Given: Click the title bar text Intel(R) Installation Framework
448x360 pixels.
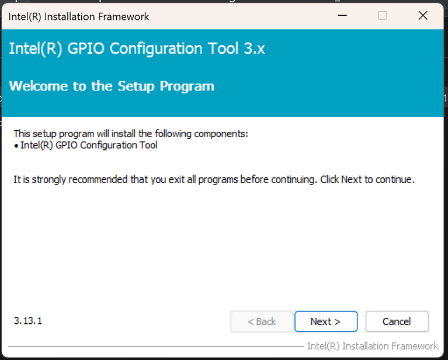Looking at the screenshot, I should point(79,16).
